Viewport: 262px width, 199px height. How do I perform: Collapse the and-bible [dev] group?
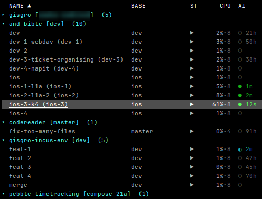pos(3,24)
